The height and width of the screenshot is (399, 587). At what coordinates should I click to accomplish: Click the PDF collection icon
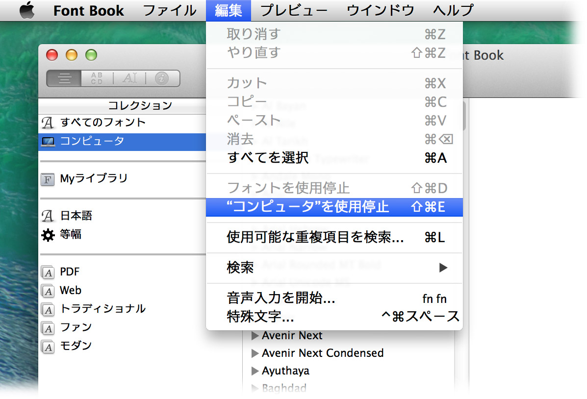point(48,273)
